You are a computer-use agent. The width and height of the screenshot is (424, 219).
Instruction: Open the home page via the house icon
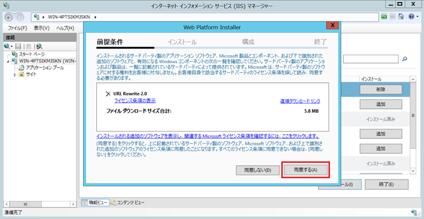point(401,17)
